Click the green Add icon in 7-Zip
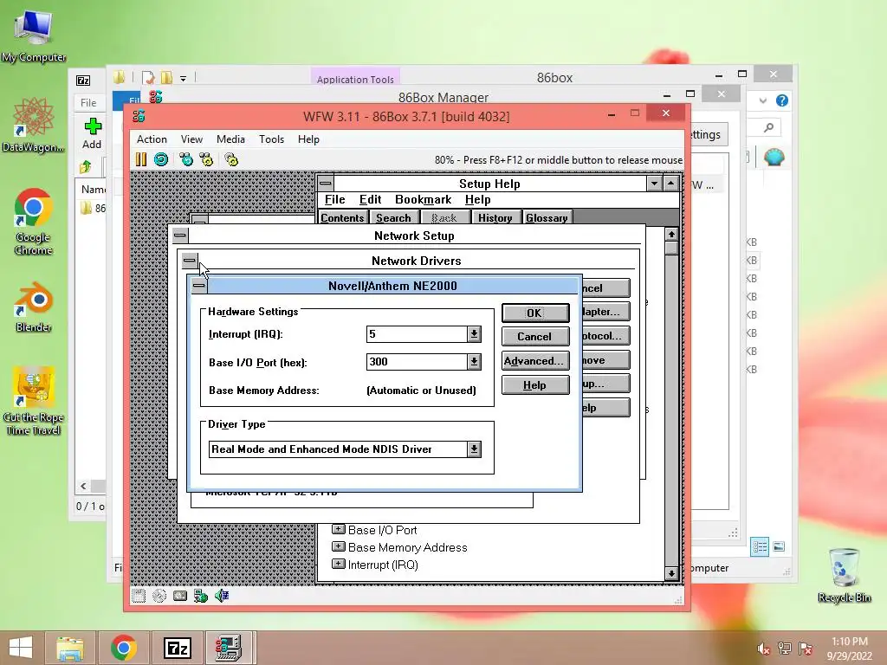 [92, 126]
